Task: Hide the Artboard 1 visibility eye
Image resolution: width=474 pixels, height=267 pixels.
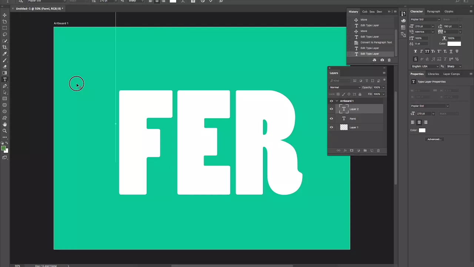Action: pyautogui.click(x=331, y=101)
